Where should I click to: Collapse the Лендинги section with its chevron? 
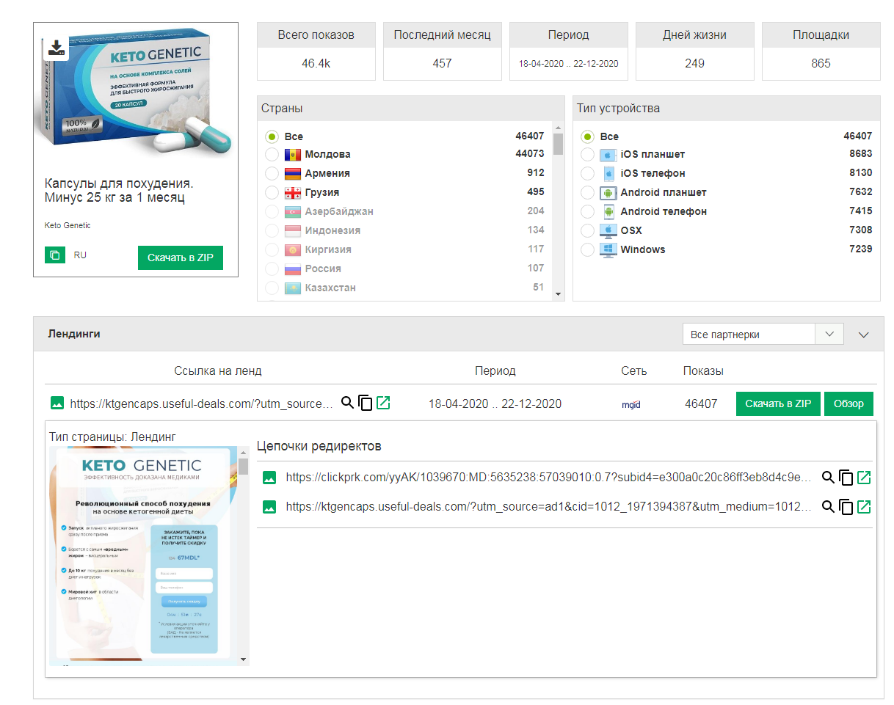click(864, 335)
